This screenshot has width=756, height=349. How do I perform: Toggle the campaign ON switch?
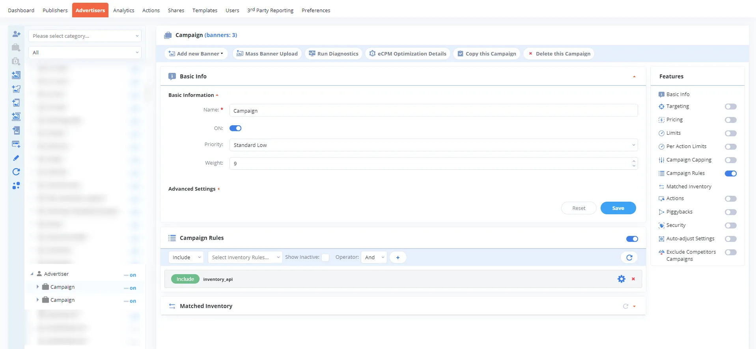tap(235, 128)
